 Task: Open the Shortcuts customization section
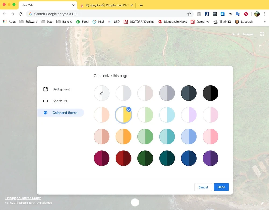[60, 101]
